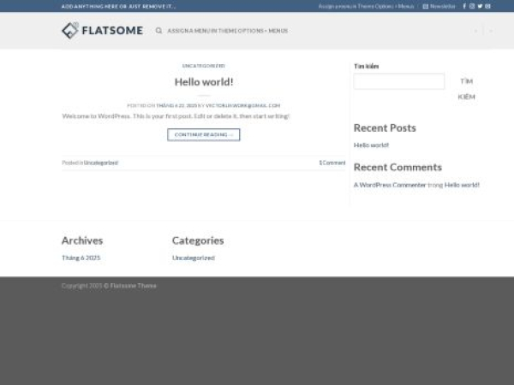Open search via the header magnifier icon
The image size is (514, 385).
tap(158, 31)
